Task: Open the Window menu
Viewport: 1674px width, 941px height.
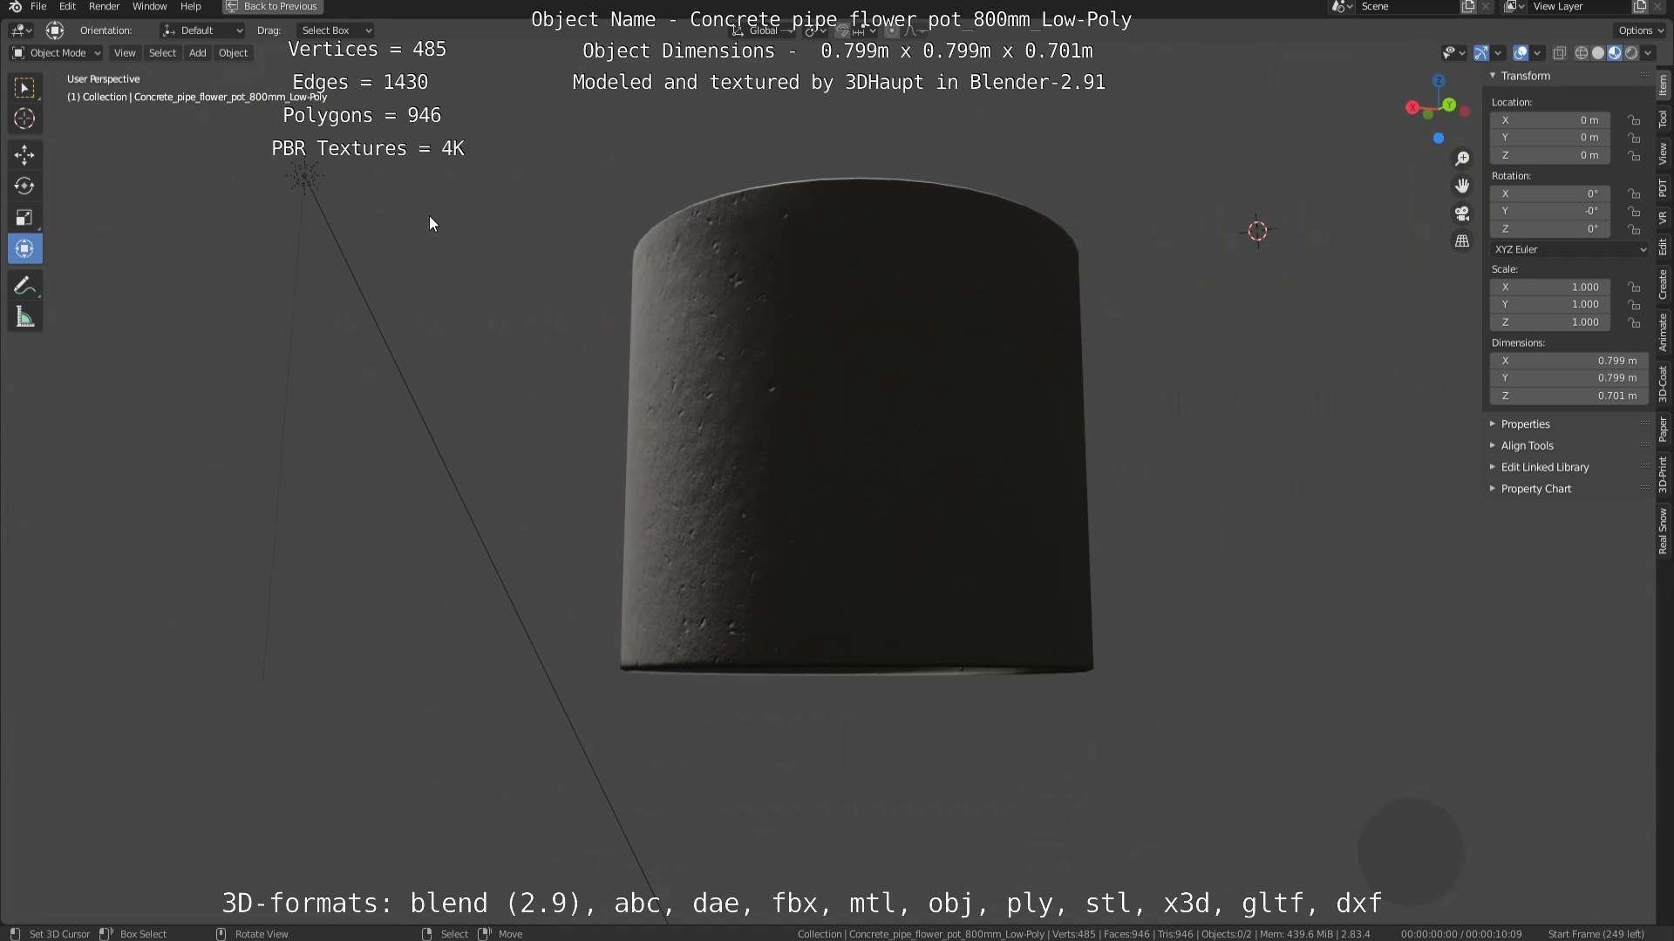Action: (149, 6)
